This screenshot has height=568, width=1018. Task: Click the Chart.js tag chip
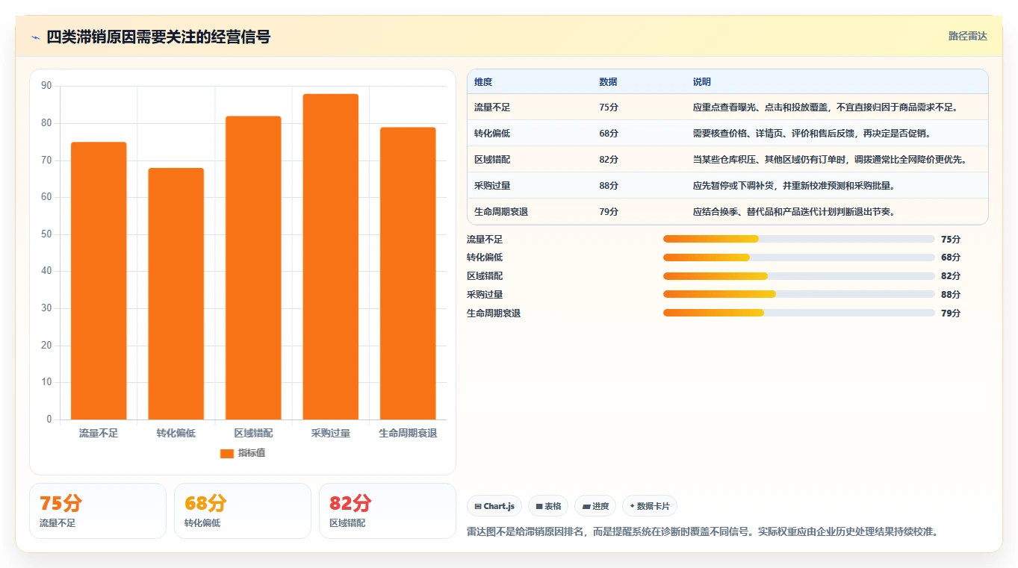pyautogui.click(x=494, y=506)
